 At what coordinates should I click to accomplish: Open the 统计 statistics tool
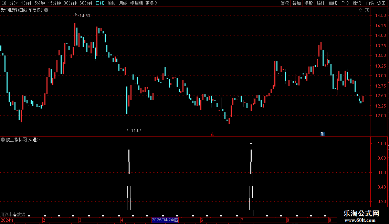[x=320, y=3]
